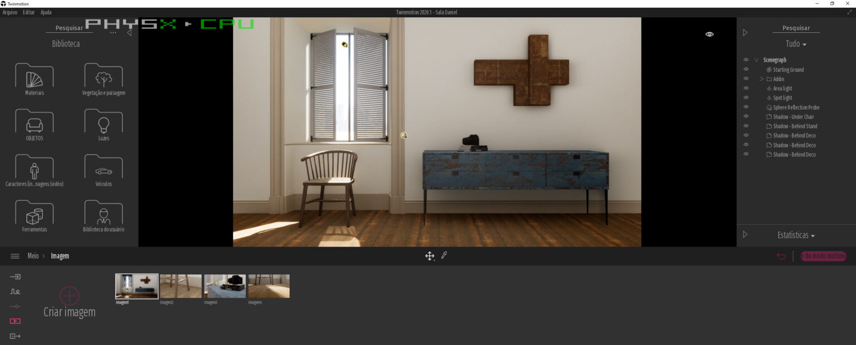856x345 pixels.
Task: Open the Editar menu
Action: (28, 12)
